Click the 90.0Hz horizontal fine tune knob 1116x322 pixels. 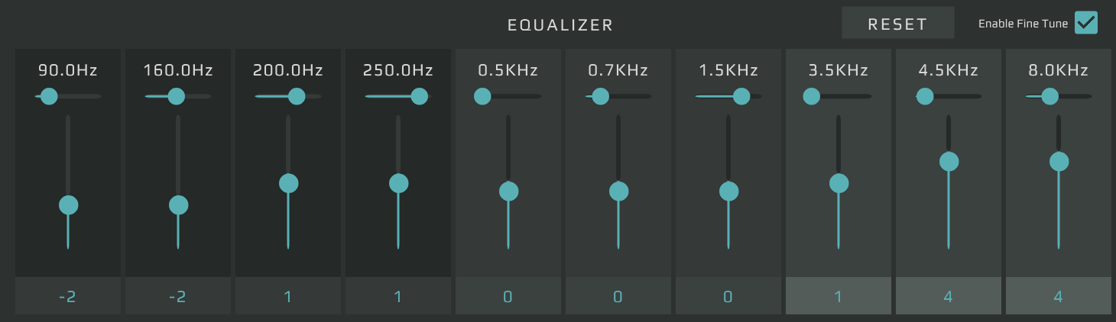49,96
